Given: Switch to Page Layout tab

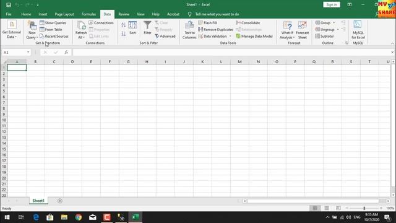Looking at the screenshot, I should coord(64,14).
